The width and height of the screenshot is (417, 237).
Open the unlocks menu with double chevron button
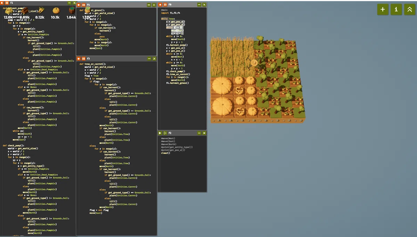pos(409,9)
